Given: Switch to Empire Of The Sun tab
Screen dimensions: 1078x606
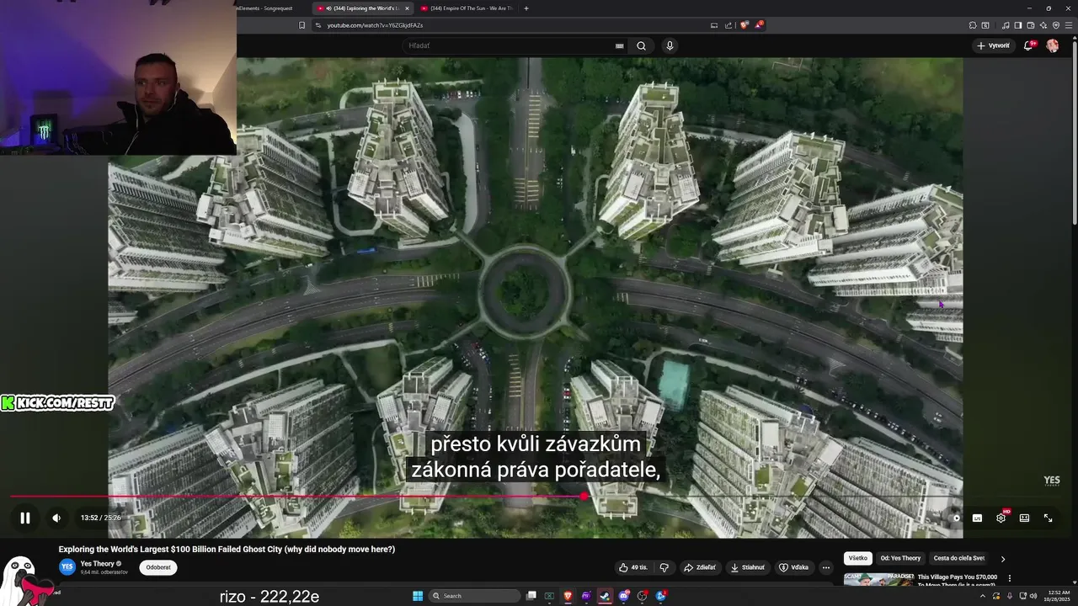Looking at the screenshot, I should [x=467, y=8].
